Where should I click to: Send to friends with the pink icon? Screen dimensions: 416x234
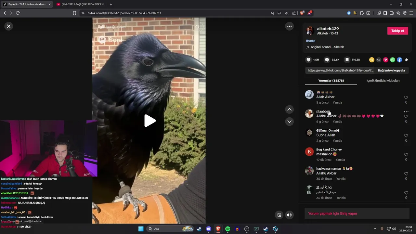386,60
